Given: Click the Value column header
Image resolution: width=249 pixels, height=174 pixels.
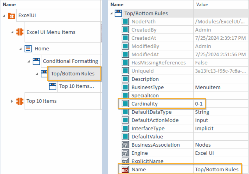Looking at the screenshot, I should (x=202, y=4).
